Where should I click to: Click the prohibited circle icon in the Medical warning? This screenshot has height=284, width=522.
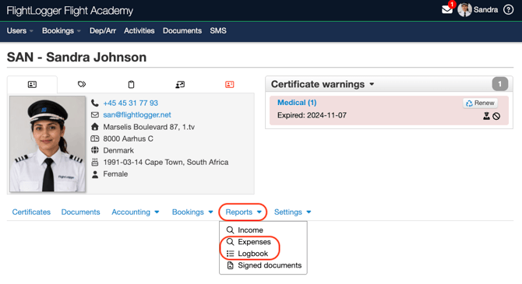pos(496,116)
